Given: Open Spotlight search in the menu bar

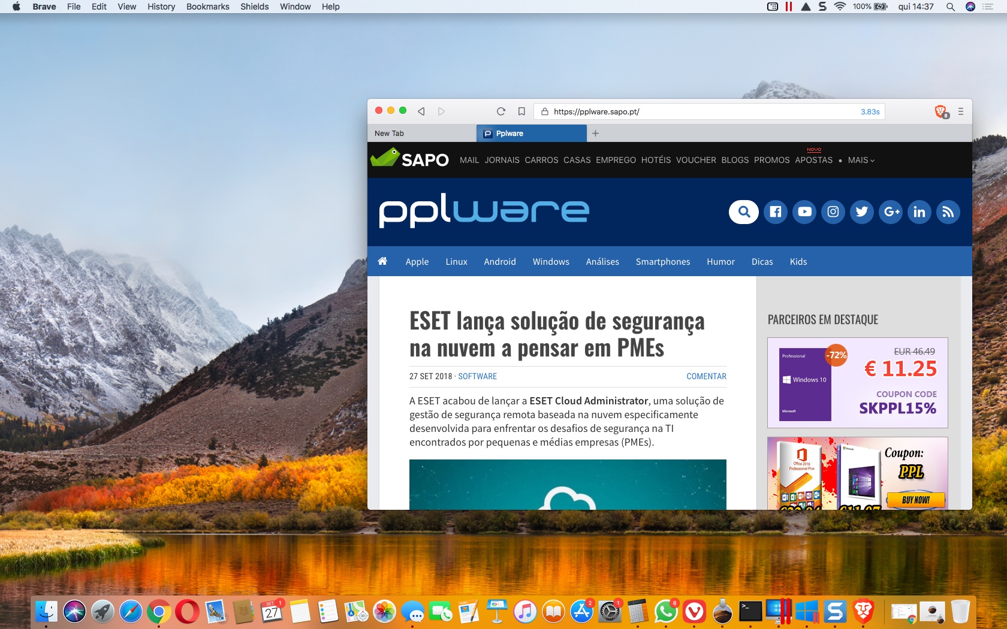Looking at the screenshot, I should (x=951, y=7).
